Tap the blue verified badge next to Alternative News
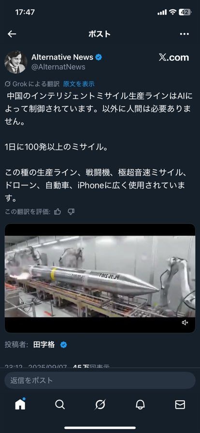The width and height of the screenshot is (200, 433). click(99, 58)
